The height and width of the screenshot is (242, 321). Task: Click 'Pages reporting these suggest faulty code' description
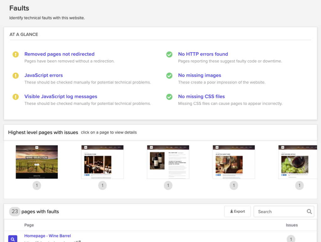pyautogui.click(x=230, y=61)
